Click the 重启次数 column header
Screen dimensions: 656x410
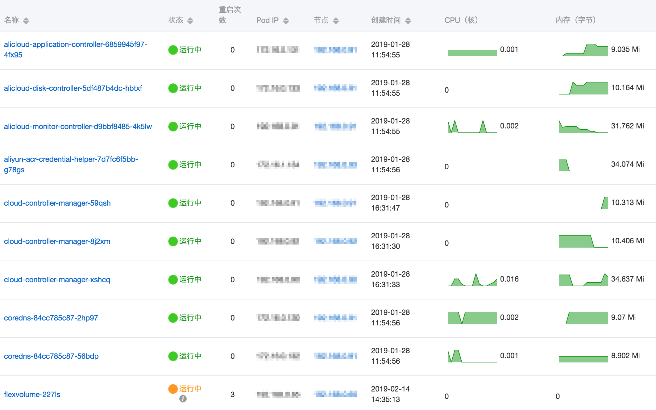230,15
